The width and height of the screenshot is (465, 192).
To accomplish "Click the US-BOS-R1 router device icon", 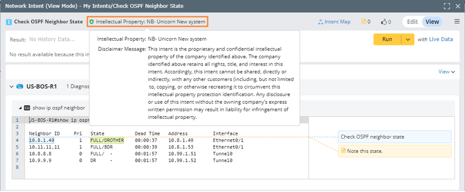I will point(20,87).
